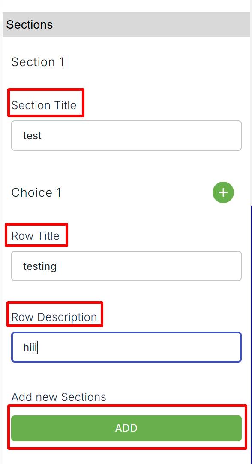Click the Section Title label

point(44,105)
